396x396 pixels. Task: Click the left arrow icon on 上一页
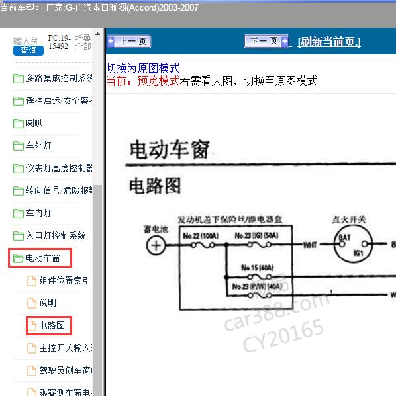point(111,41)
